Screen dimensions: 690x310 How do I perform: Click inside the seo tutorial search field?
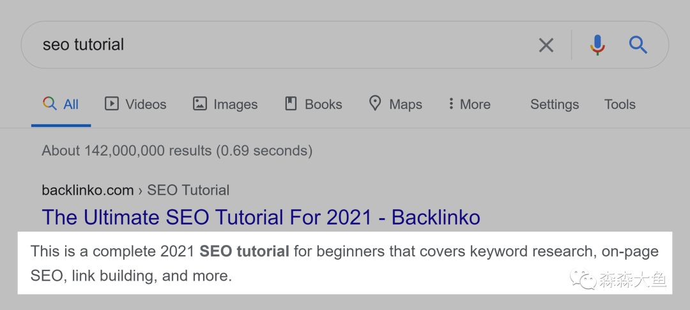coord(256,45)
